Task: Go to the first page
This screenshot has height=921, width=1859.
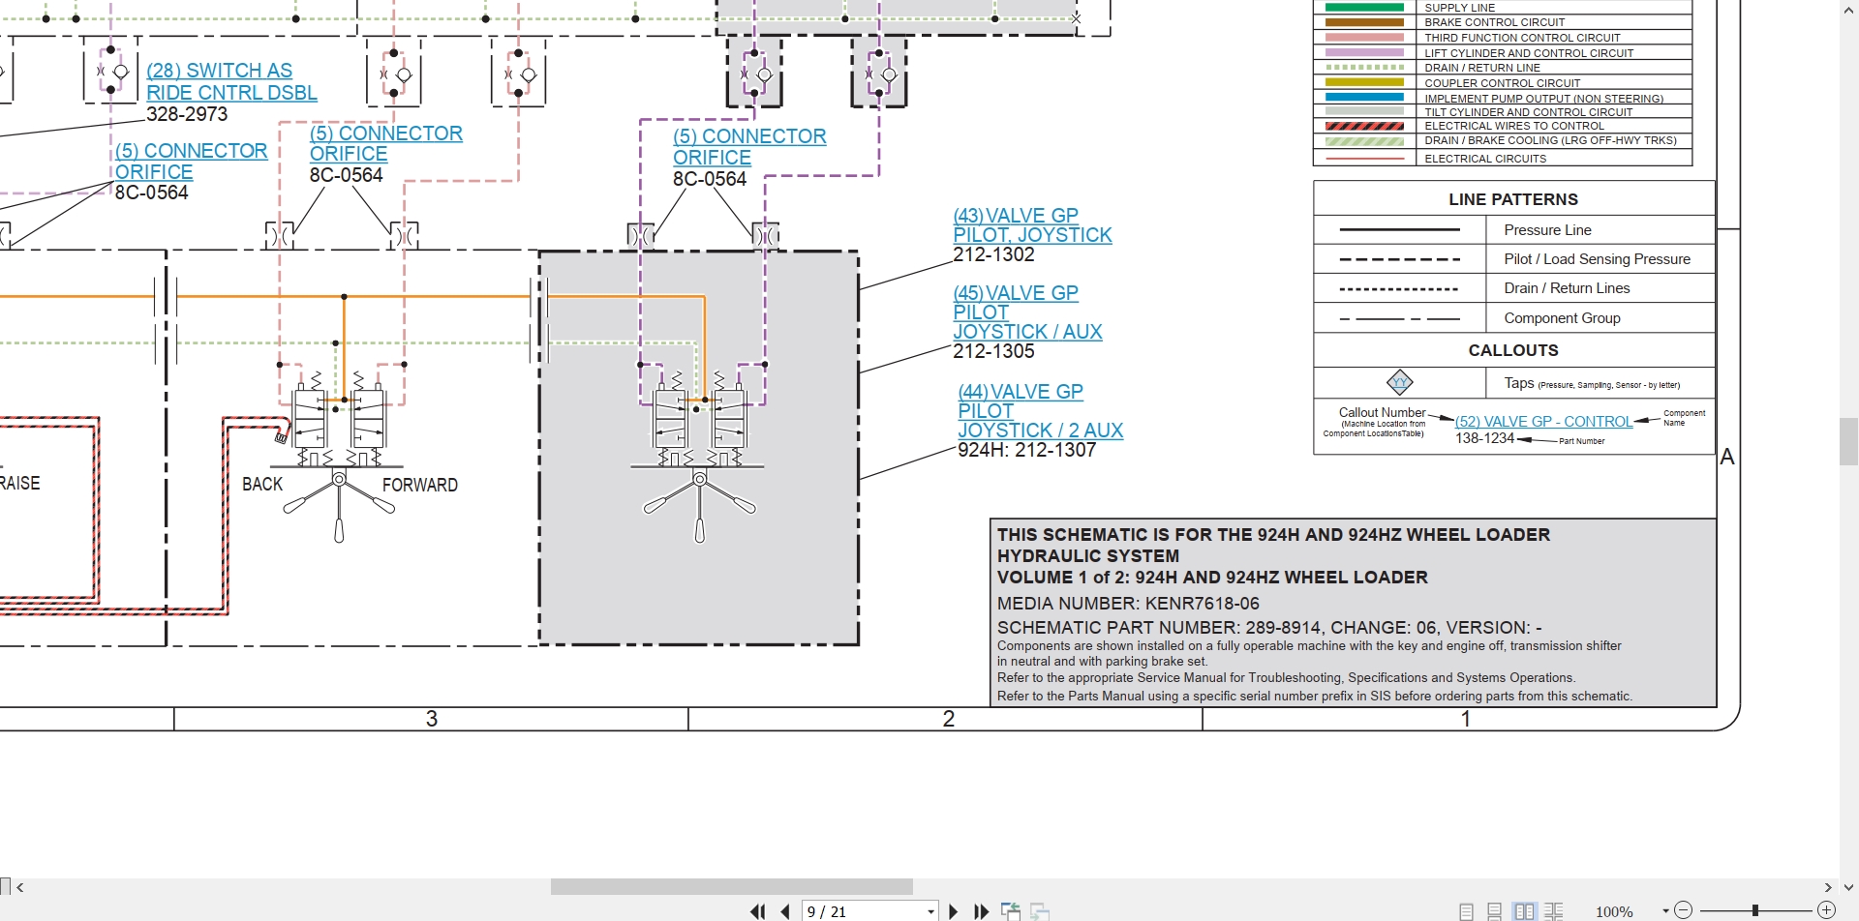Action: pos(757,911)
